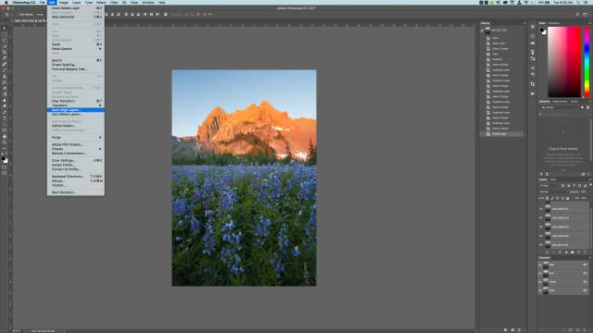Toggle visibility of Red channel
Image resolution: width=593 pixels, height=333 pixels.
(540, 273)
